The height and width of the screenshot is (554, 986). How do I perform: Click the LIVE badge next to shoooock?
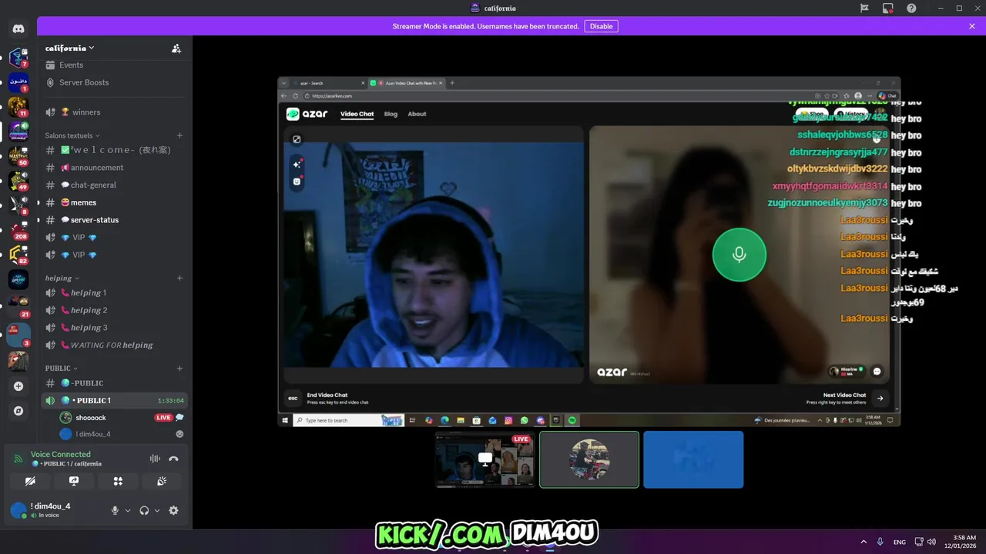[x=163, y=418]
